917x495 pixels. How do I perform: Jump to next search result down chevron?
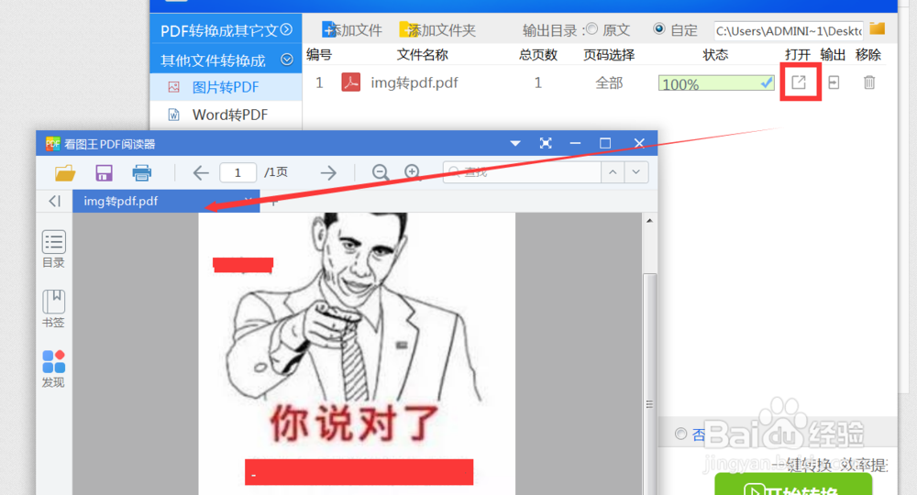(636, 172)
